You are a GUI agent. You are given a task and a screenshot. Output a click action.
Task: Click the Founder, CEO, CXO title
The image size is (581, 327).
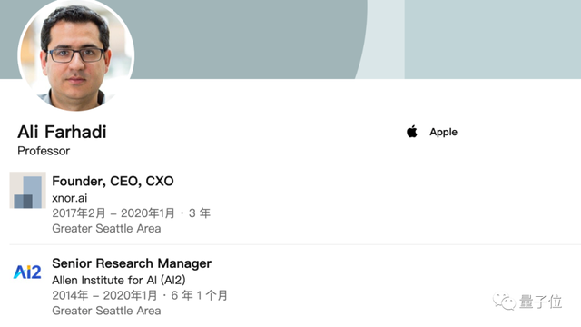pyautogui.click(x=113, y=181)
